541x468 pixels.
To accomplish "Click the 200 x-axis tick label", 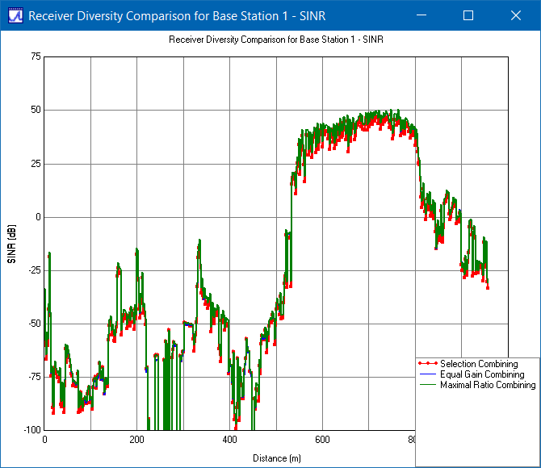I will click(x=137, y=440).
